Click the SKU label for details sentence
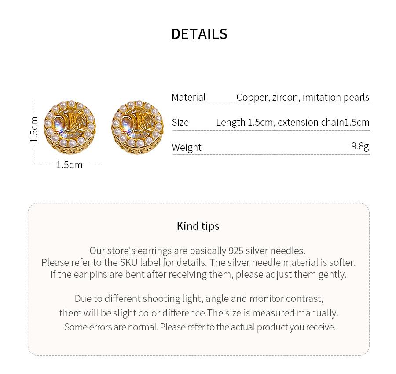396x374 pixels. (198, 262)
